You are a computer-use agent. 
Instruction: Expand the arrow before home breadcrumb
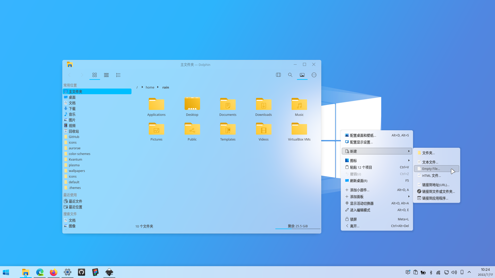pos(142,87)
